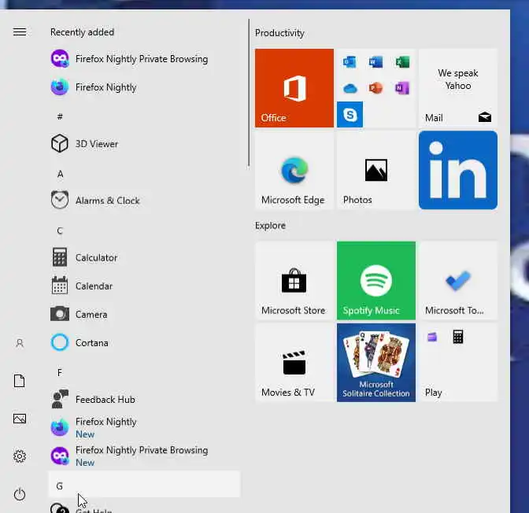Click the app list scrollbar
The image size is (529, 513).
click(249, 93)
